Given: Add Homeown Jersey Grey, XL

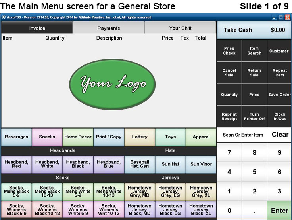Looking at the screenshot, I should pos(201,192).
